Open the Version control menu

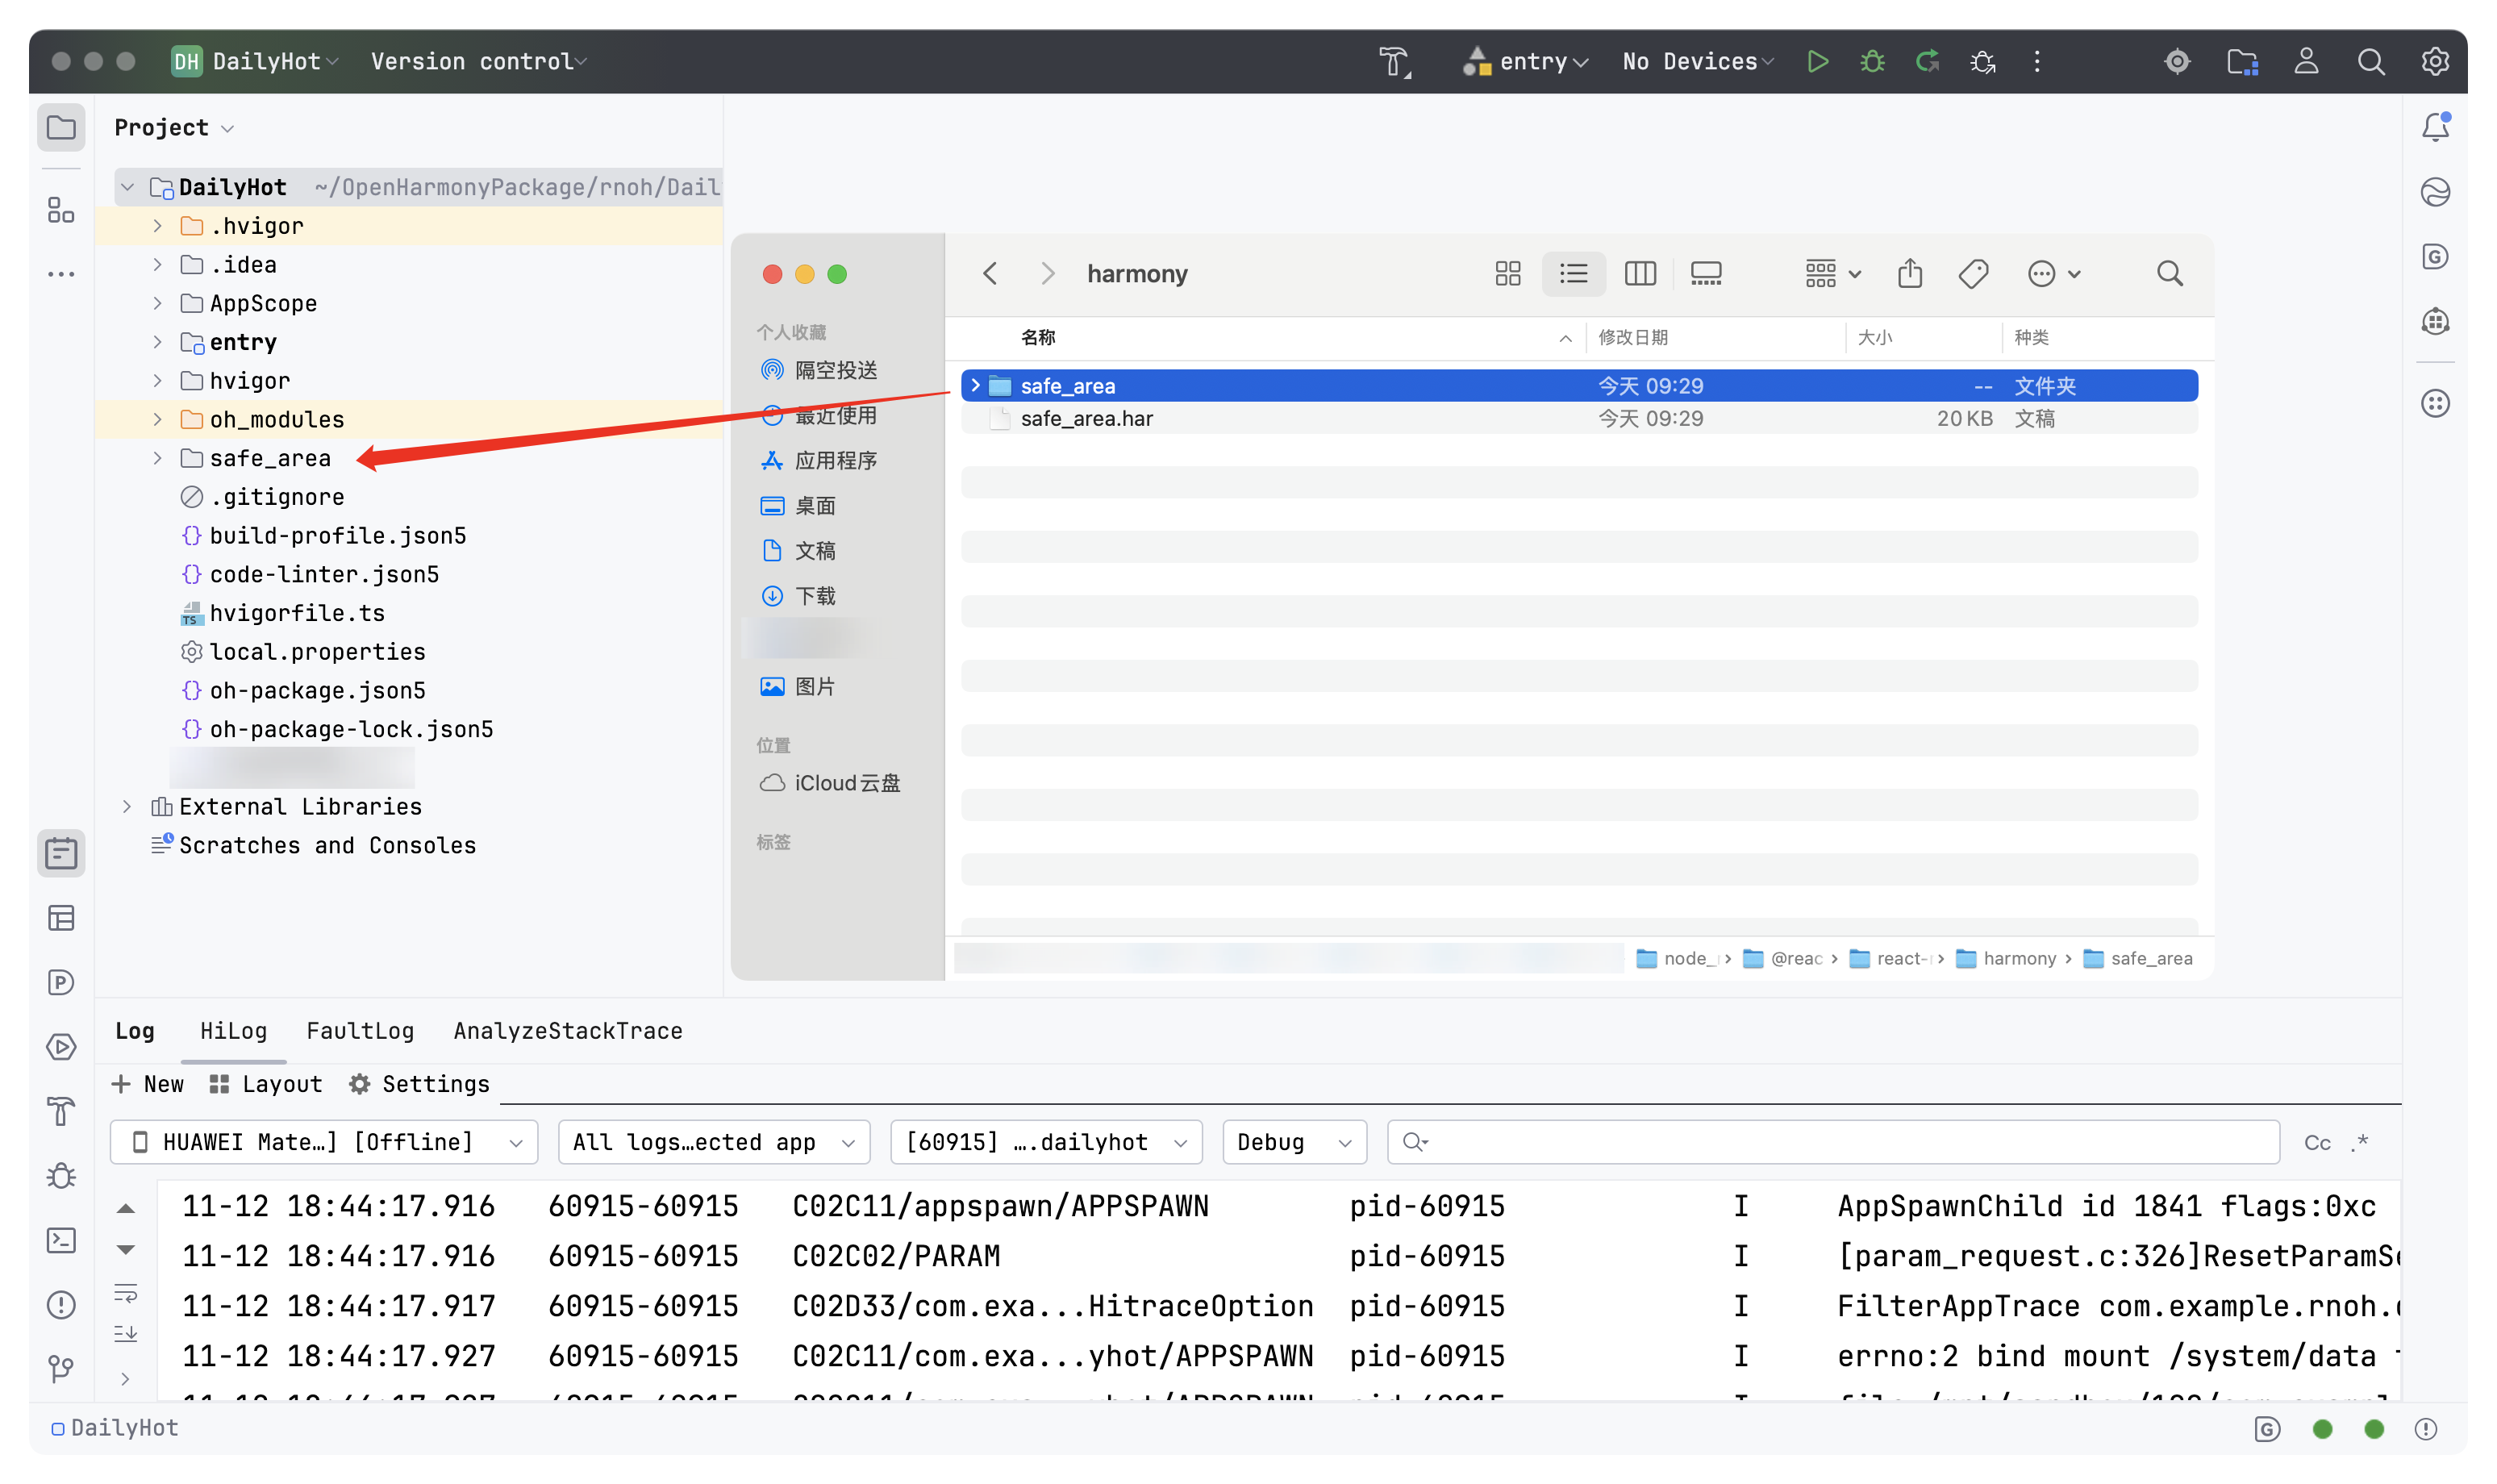click(478, 61)
